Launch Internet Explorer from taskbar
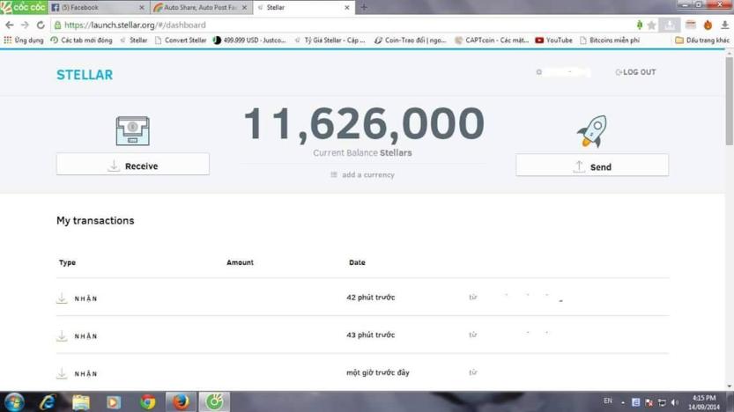734x412 pixels. [48, 401]
